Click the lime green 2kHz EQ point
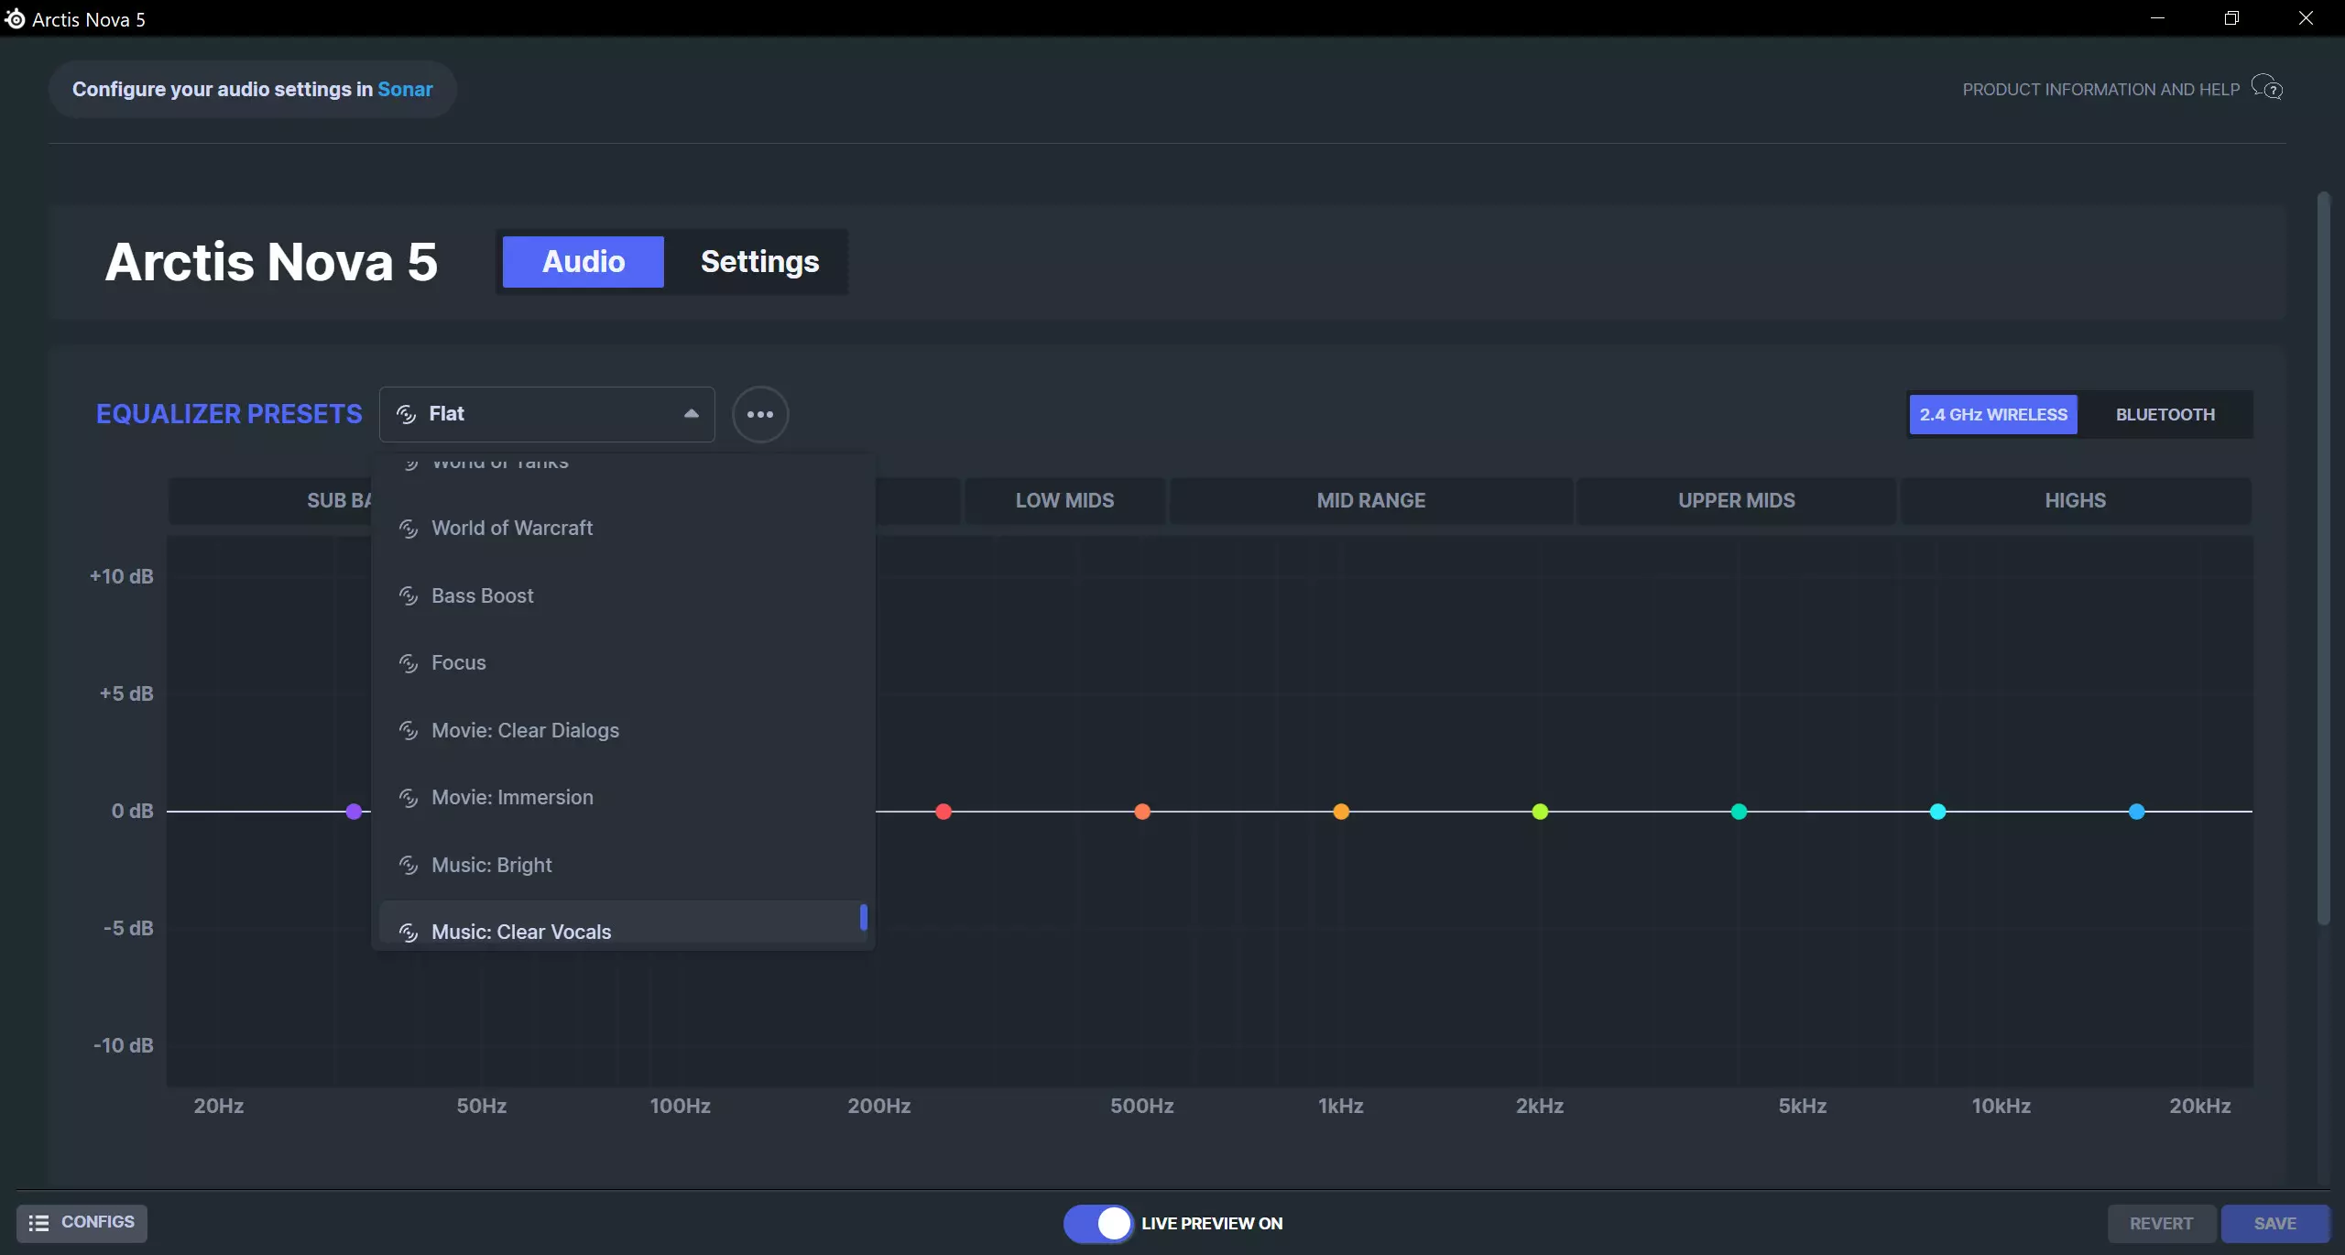Image resolution: width=2345 pixels, height=1255 pixels. [x=1540, y=812]
